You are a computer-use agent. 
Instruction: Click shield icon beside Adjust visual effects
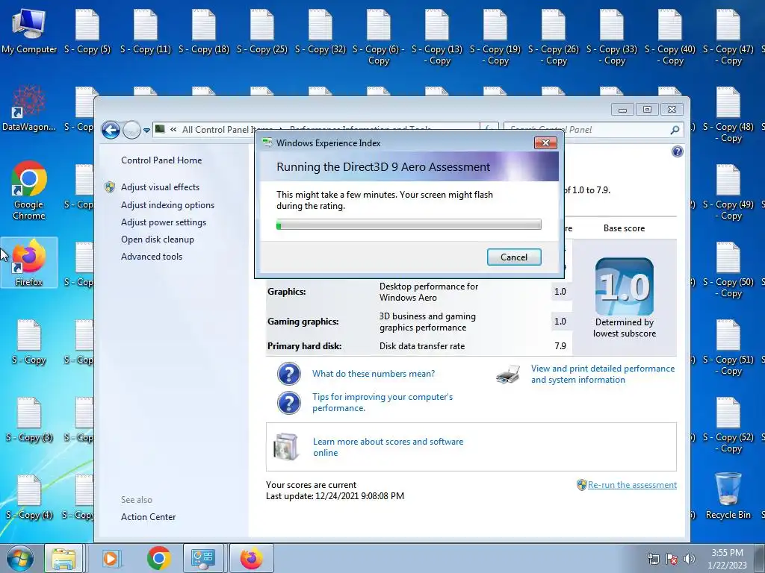(x=110, y=187)
